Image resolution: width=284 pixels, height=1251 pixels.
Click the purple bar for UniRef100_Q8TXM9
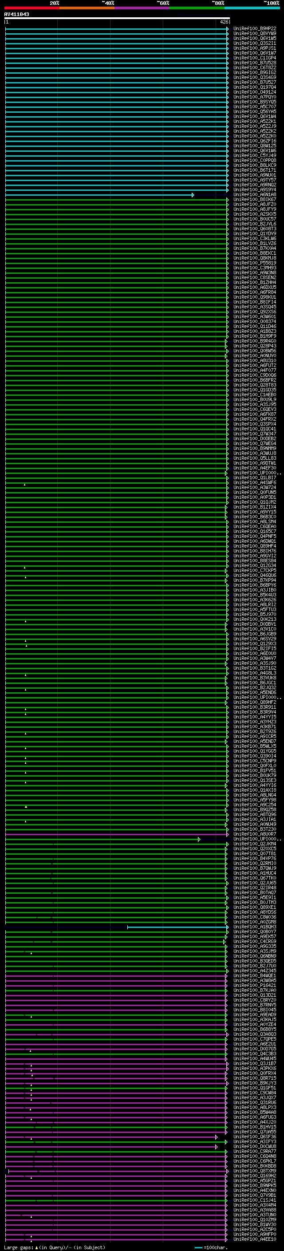(x=118, y=1171)
